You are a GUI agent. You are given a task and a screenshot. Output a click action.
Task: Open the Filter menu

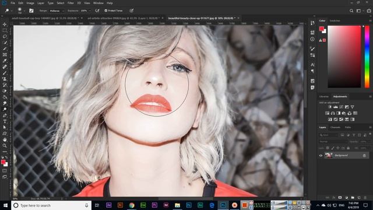coord(71,3)
